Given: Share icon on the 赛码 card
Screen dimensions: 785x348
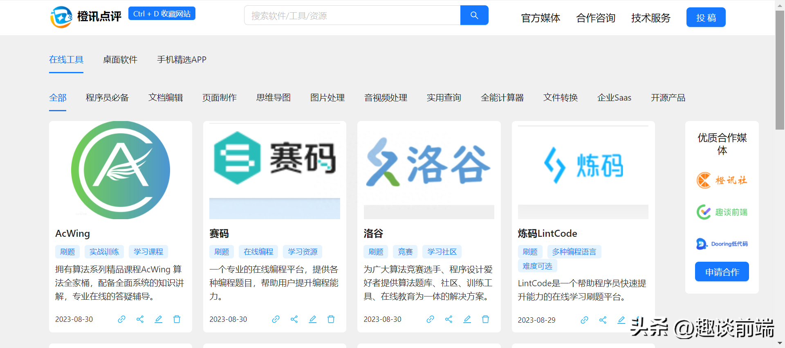Looking at the screenshot, I should point(294,319).
